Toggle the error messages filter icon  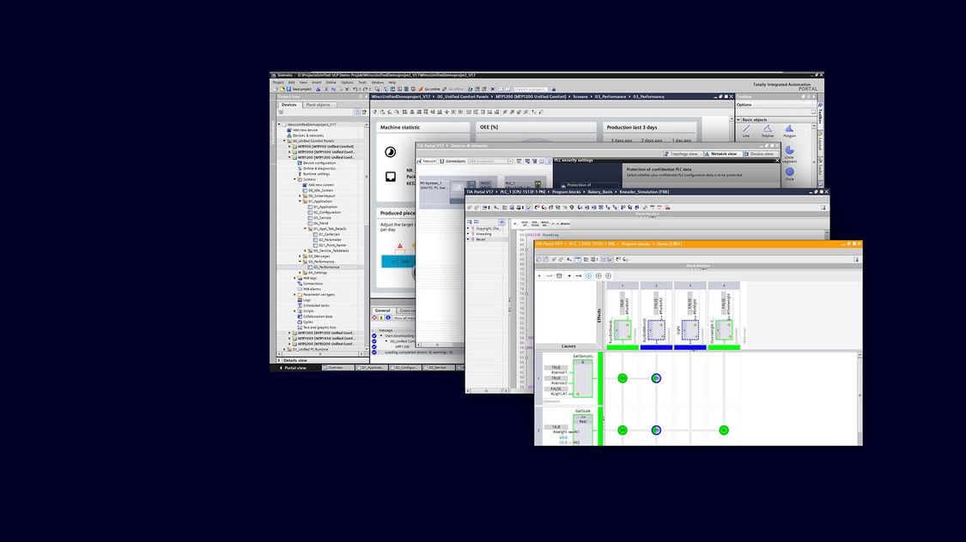tap(374, 318)
